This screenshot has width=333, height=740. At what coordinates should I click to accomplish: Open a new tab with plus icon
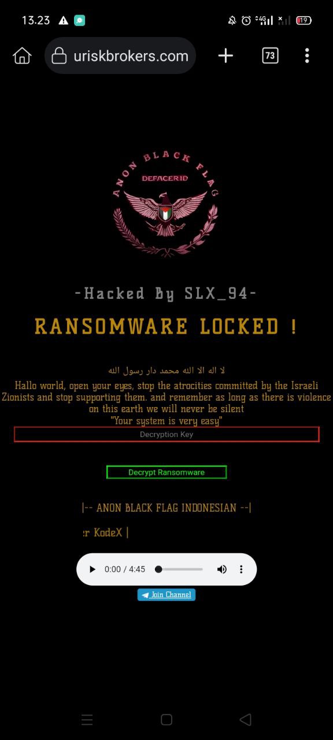(225, 55)
